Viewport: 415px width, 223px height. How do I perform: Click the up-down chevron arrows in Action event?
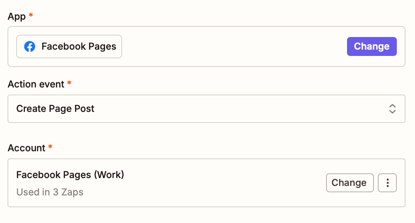392,109
